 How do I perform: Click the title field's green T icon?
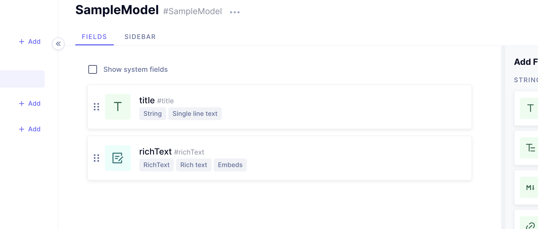[x=118, y=106]
